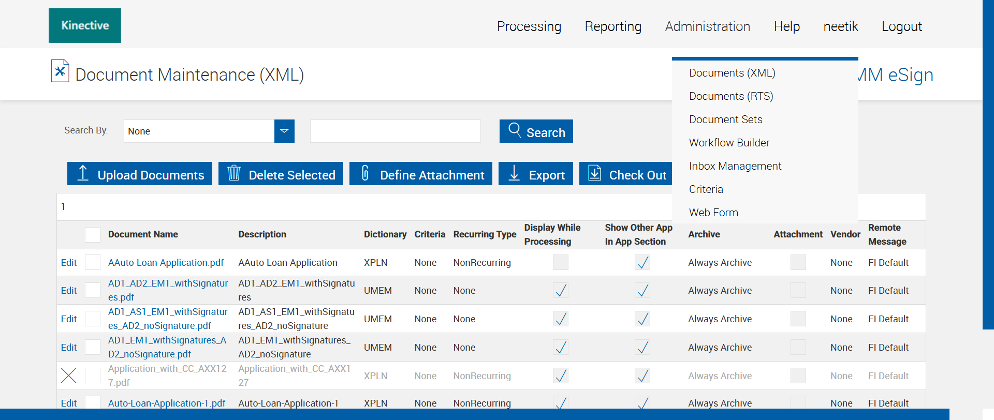
Task: Click Logout in the top navigation
Action: [901, 26]
